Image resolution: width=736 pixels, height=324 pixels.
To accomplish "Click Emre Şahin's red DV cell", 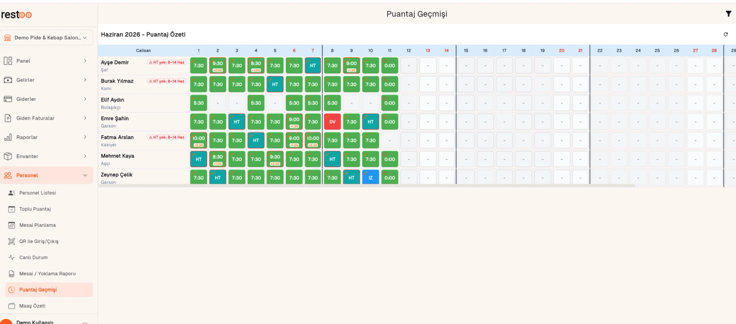I will point(332,122).
